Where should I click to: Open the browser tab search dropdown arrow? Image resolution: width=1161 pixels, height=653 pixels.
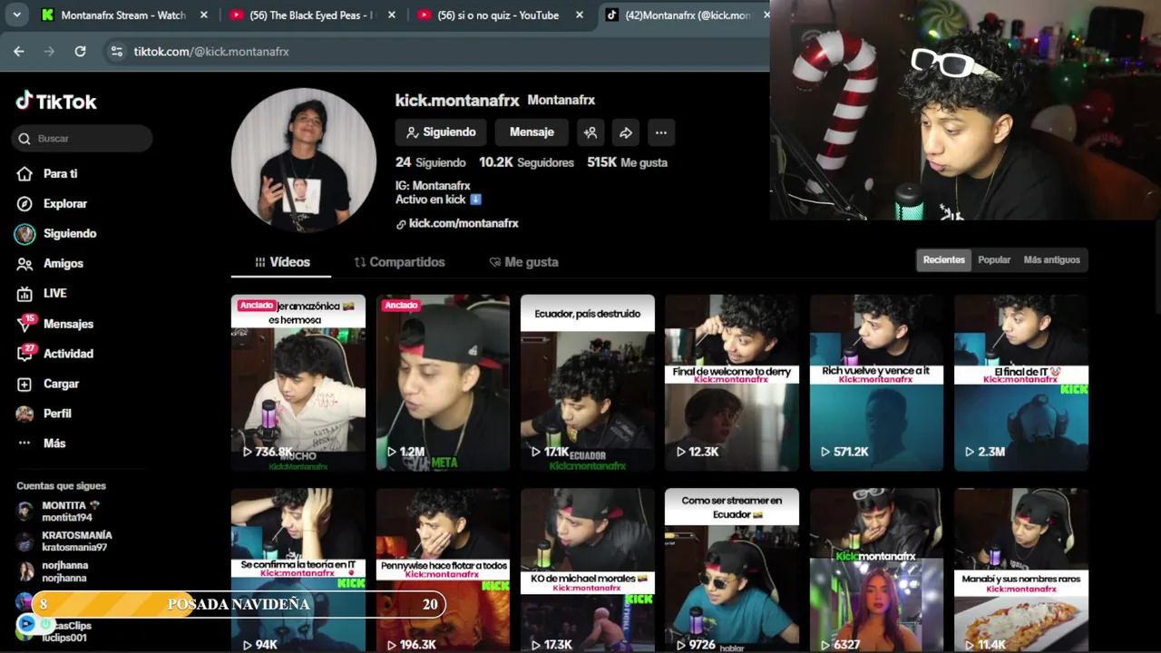click(x=16, y=15)
